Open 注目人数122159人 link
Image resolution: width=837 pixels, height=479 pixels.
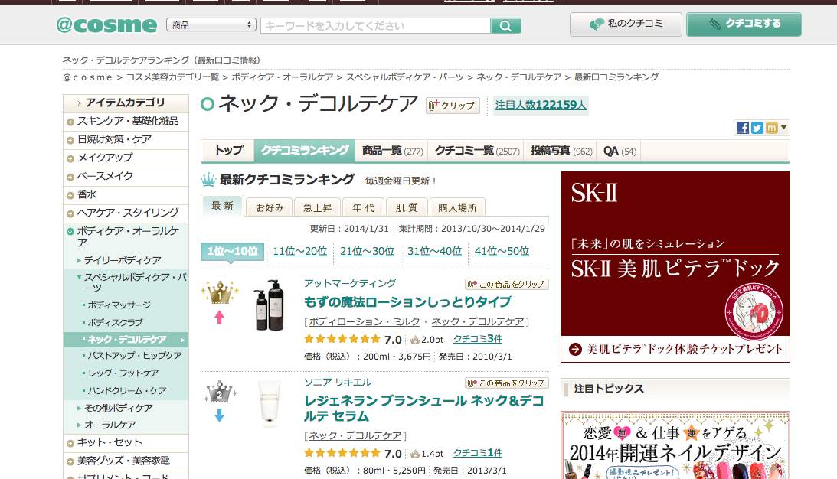click(x=540, y=105)
